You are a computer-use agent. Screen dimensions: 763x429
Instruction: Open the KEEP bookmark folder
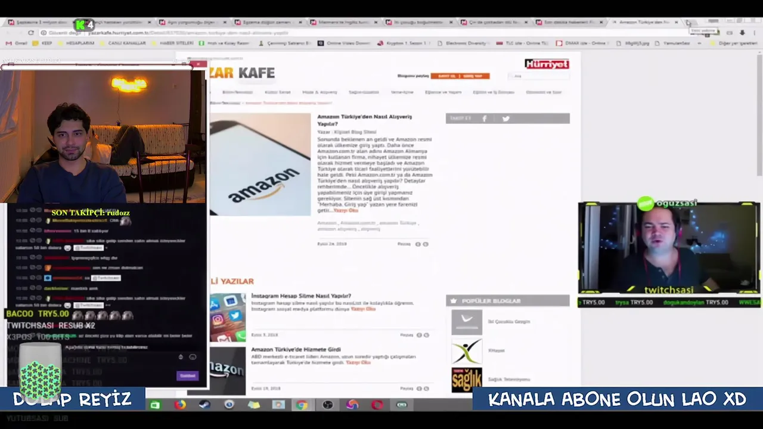coord(43,43)
